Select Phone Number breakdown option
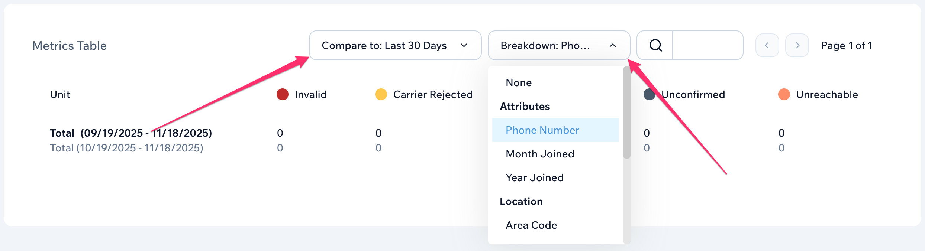Screen dimensions: 925x251 click(x=542, y=130)
